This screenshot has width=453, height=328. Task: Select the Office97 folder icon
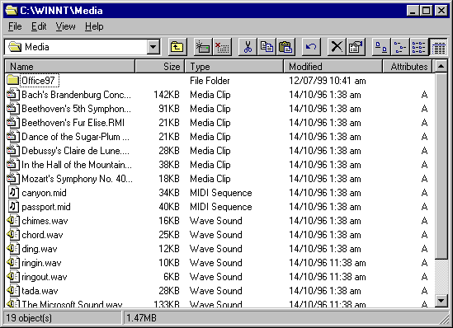(13, 81)
